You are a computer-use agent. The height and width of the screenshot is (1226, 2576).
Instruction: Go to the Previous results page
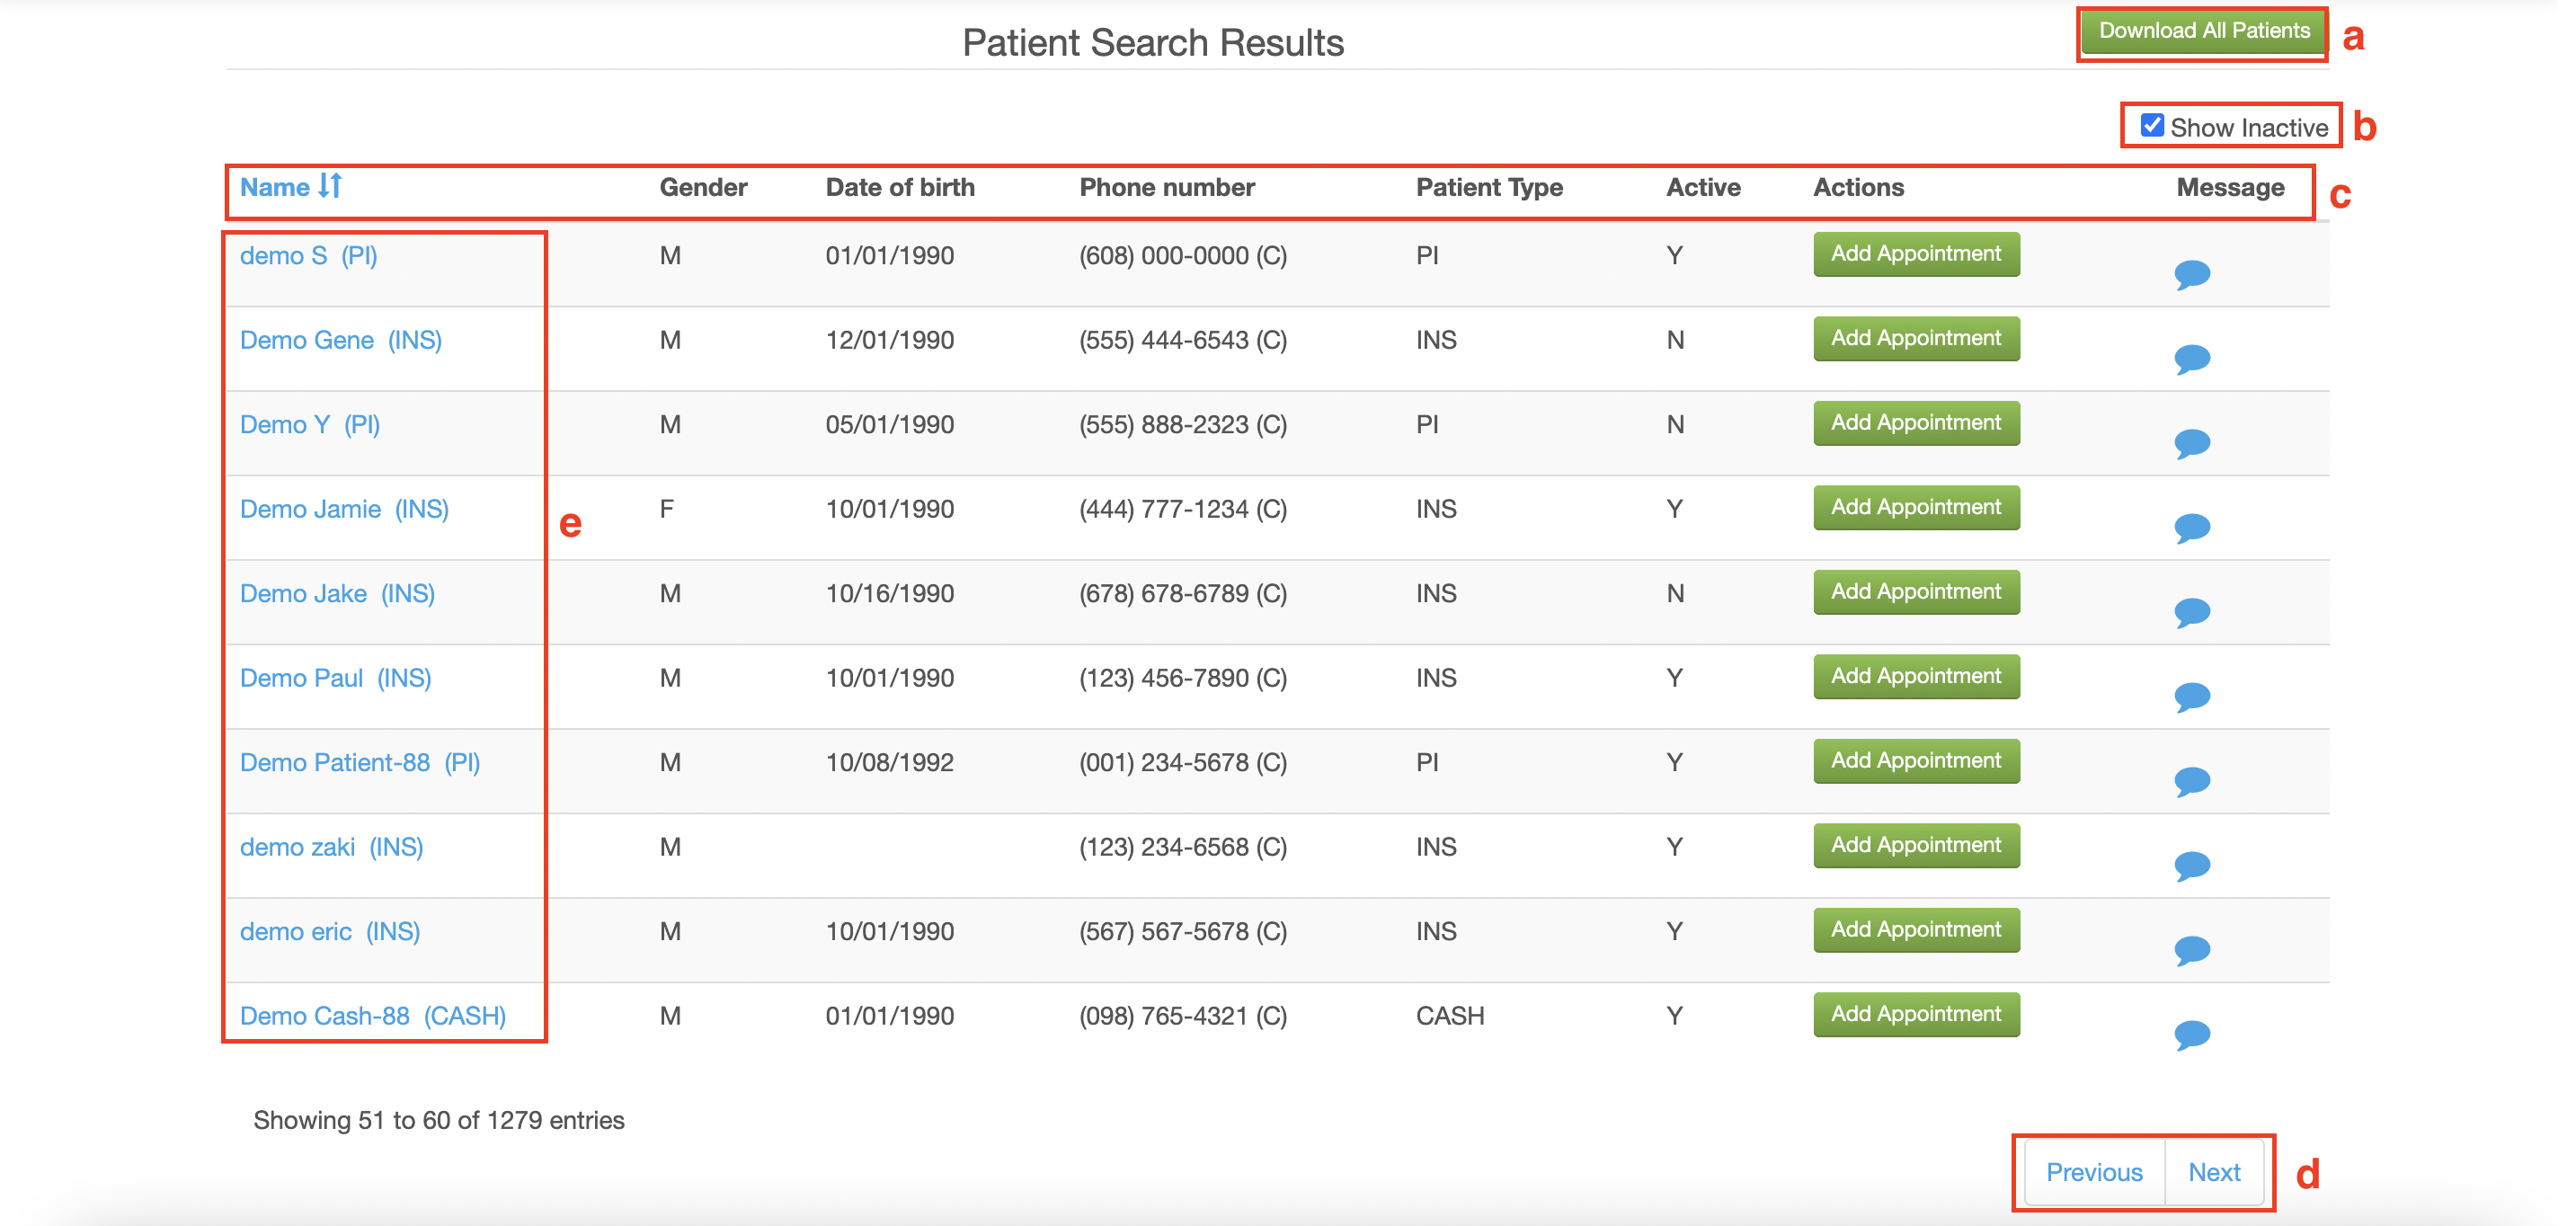tap(2093, 1172)
